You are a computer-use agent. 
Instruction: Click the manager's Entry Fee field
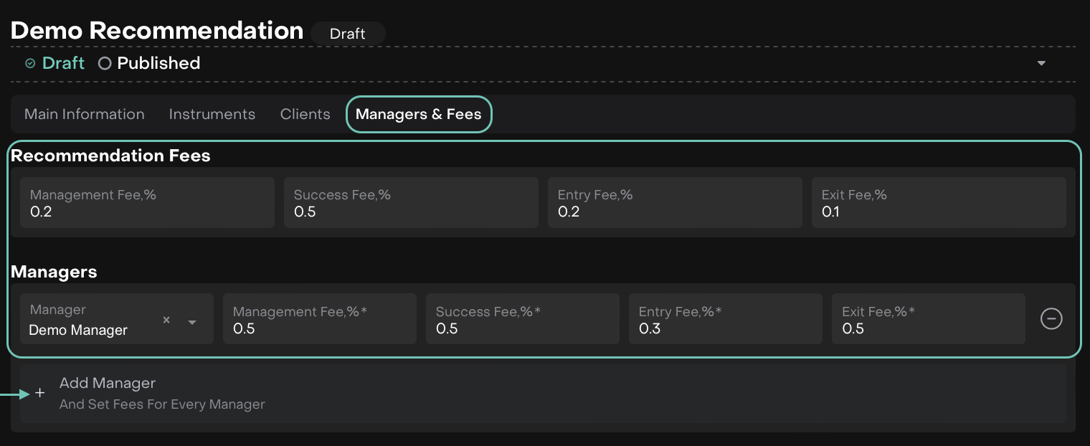pyautogui.click(x=726, y=320)
